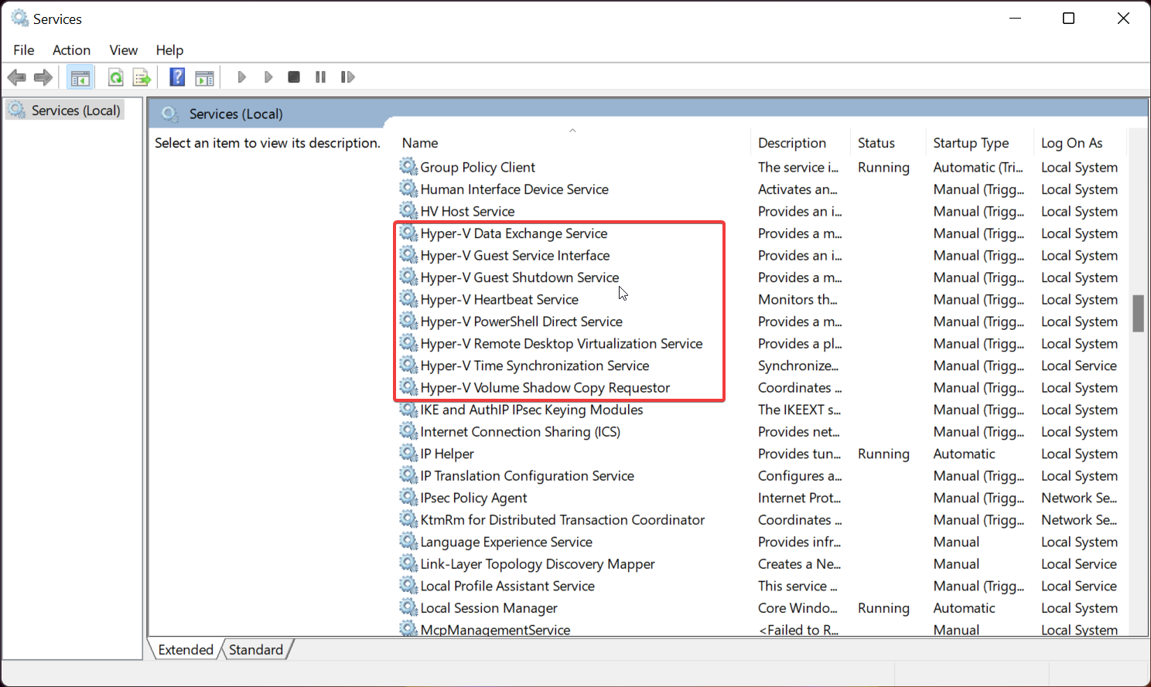Open the Help menu
Screen dimensions: 1151x687
coord(169,50)
